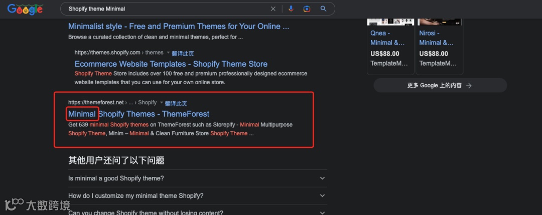542x215 pixels.
Task: Open the Qnea - Minimal product card
Action: (x=390, y=47)
